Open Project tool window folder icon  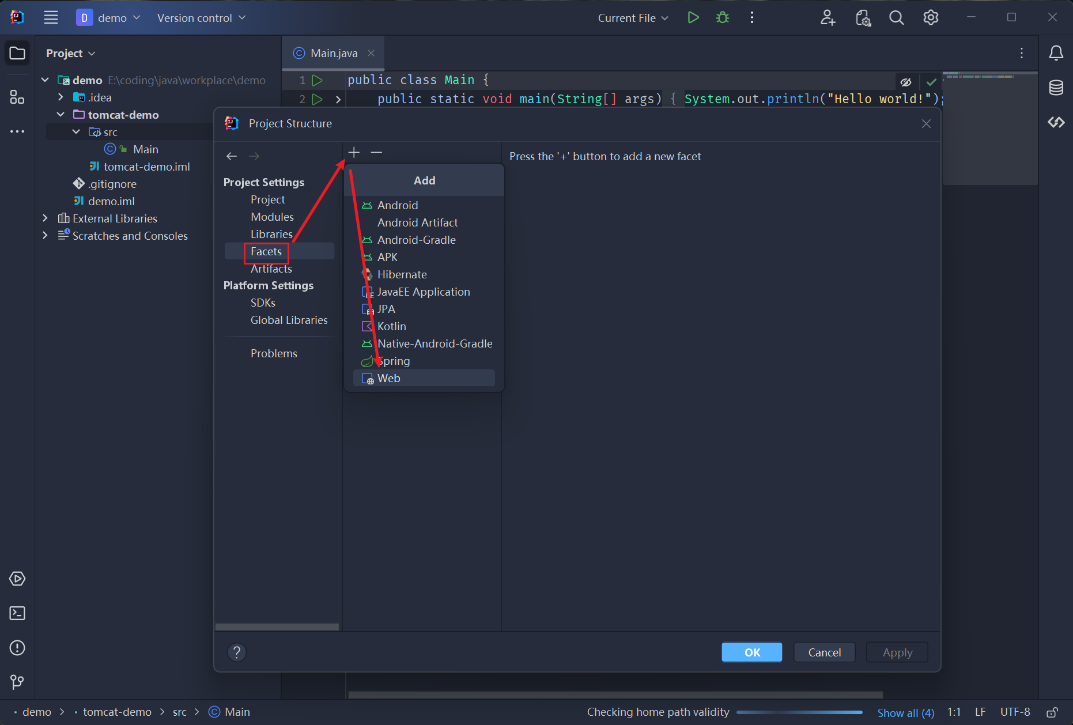pos(17,53)
